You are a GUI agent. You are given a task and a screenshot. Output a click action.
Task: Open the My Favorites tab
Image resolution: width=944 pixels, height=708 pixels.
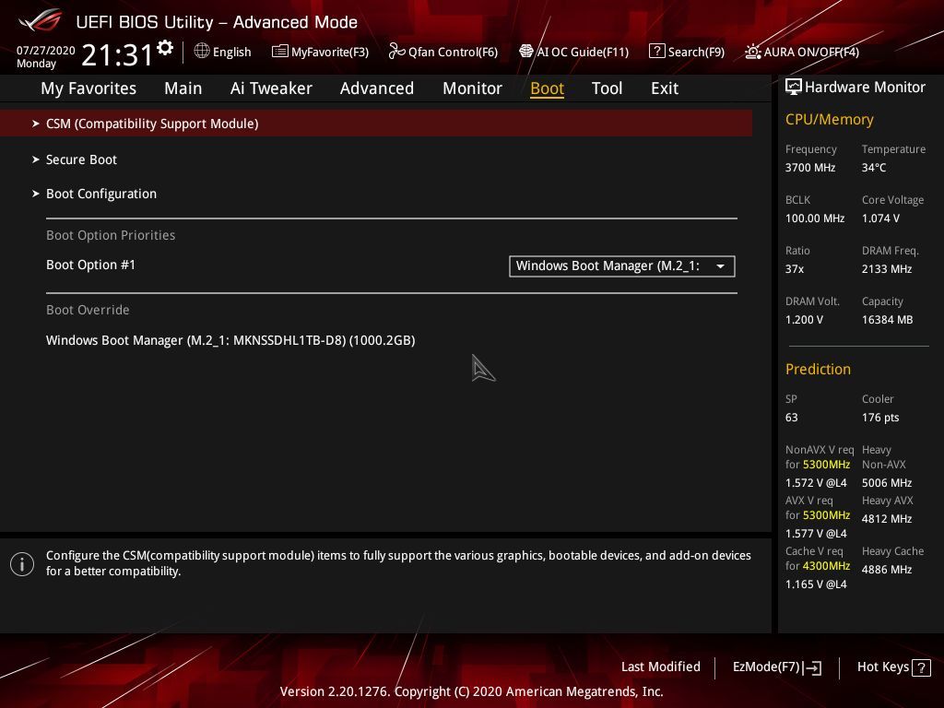pos(88,88)
